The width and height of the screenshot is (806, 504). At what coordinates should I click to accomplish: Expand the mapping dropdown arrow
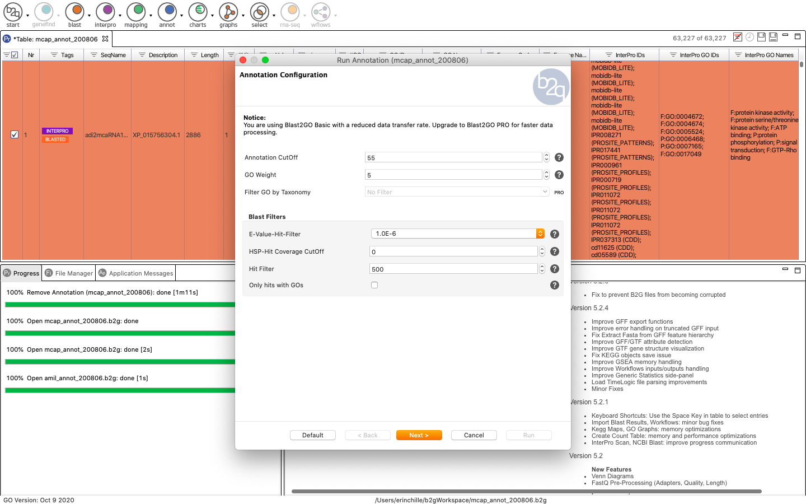coord(151,16)
